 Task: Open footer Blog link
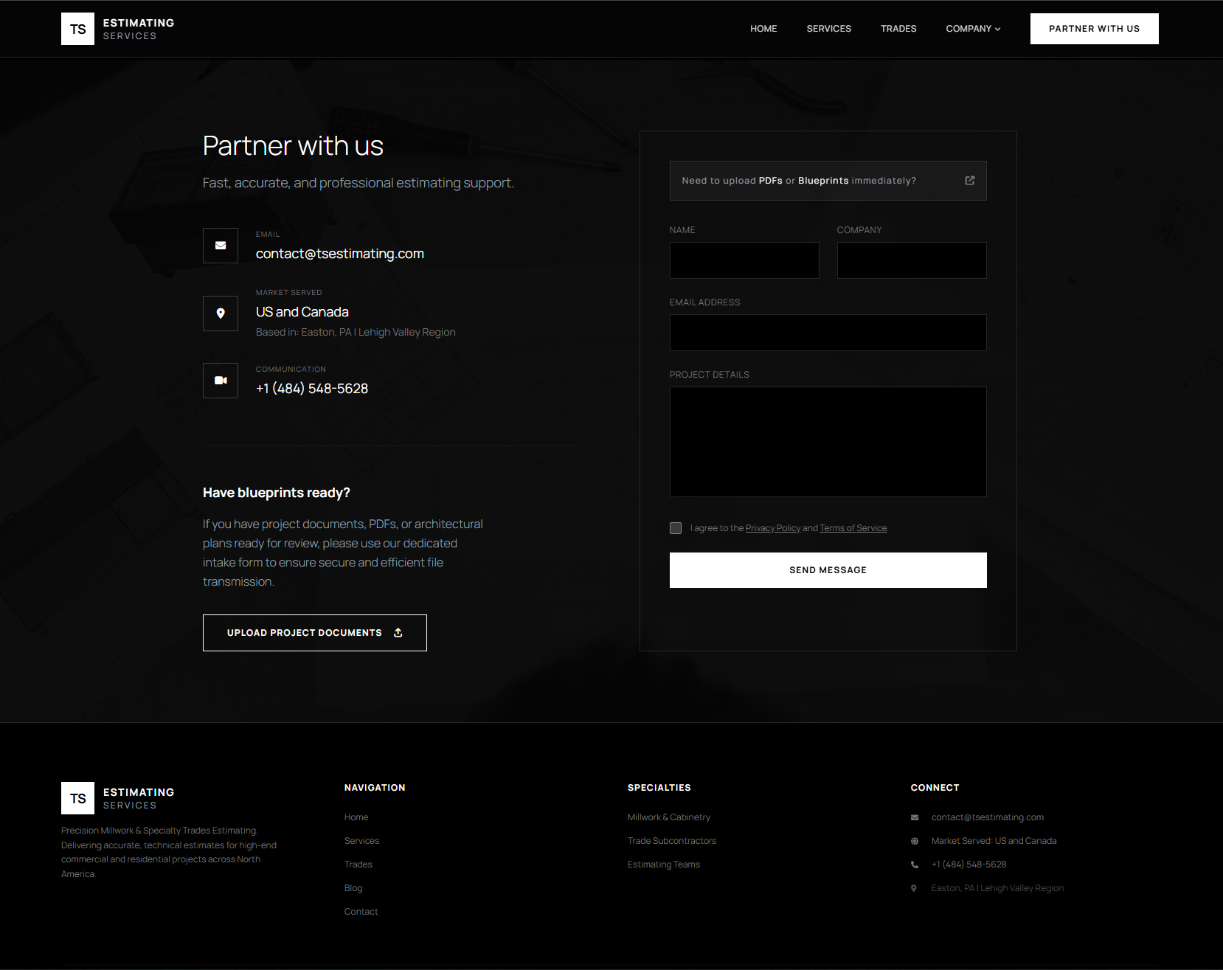[x=353, y=888]
